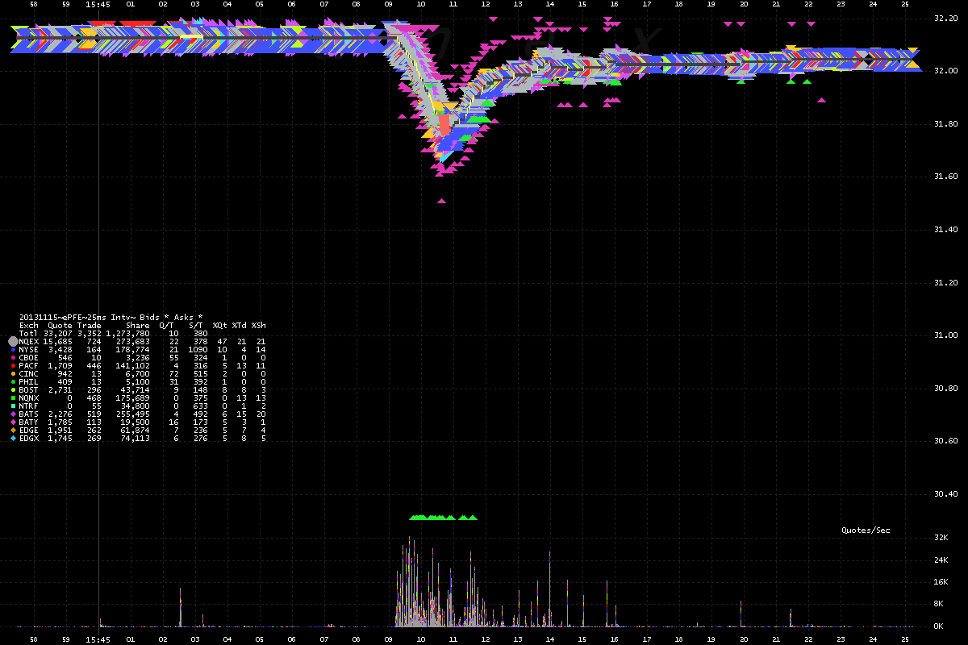Click the cyan NTRF legend square
968x645 pixels.
coord(12,406)
